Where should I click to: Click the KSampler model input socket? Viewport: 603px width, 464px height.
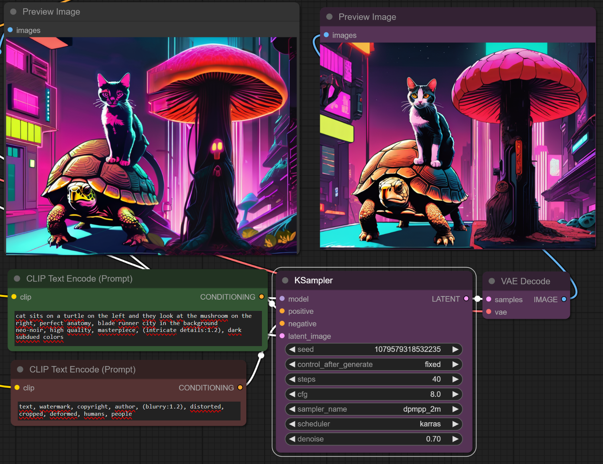282,299
